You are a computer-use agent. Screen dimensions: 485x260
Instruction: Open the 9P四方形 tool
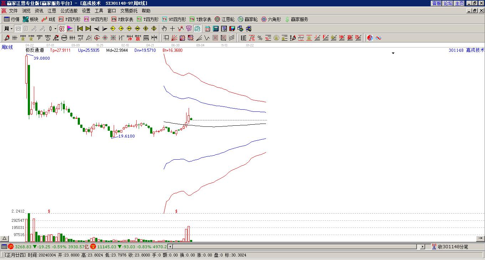96,19
